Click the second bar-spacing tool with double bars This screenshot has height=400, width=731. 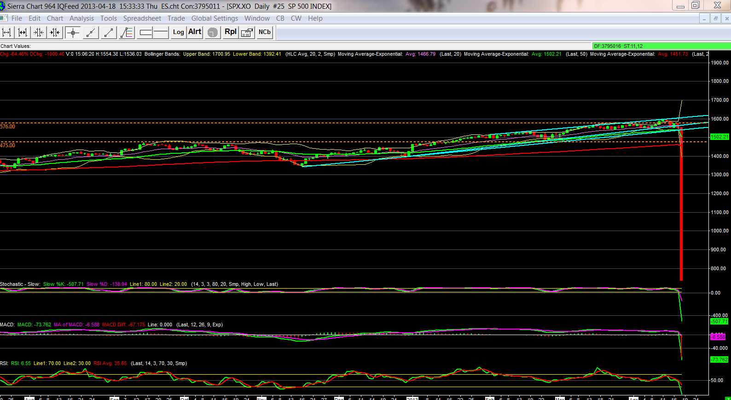click(x=23, y=32)
